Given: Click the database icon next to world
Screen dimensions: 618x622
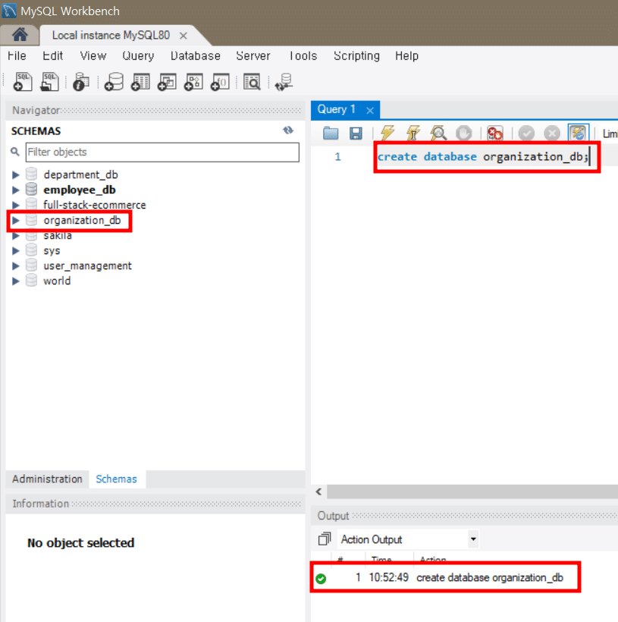Looking at the screenshot, I should [x=31, y=281].
